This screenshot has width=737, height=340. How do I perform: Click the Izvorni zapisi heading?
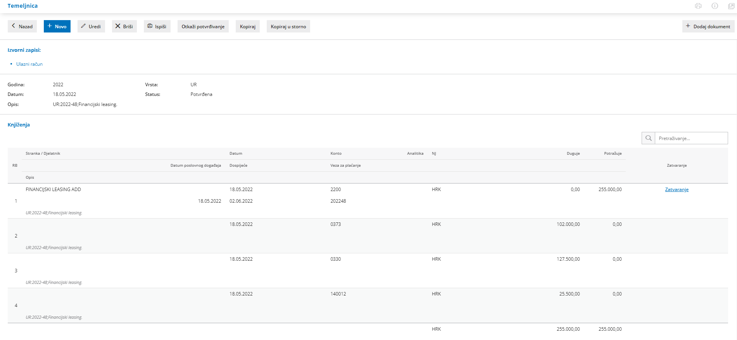24,50
